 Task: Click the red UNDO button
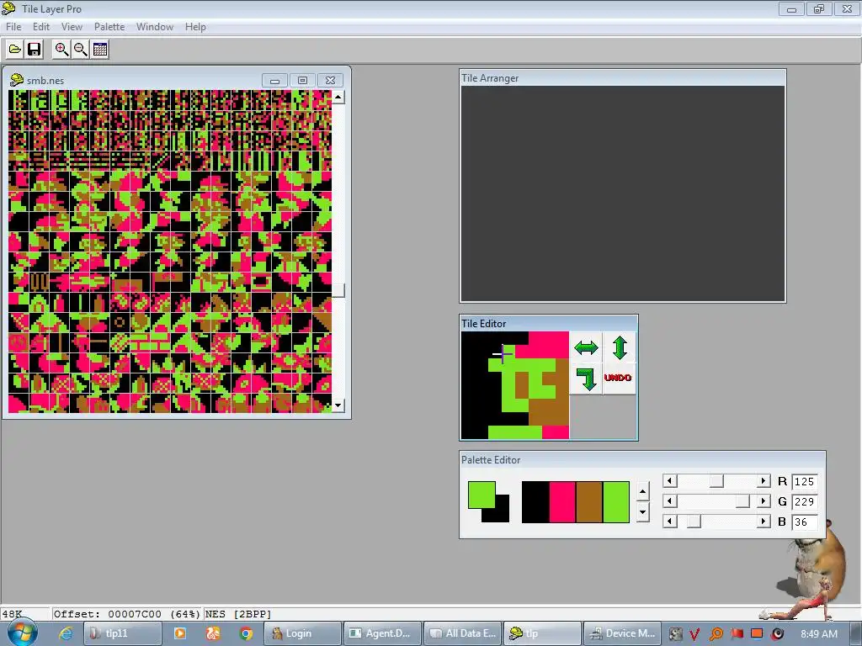[x=618, y=378]
